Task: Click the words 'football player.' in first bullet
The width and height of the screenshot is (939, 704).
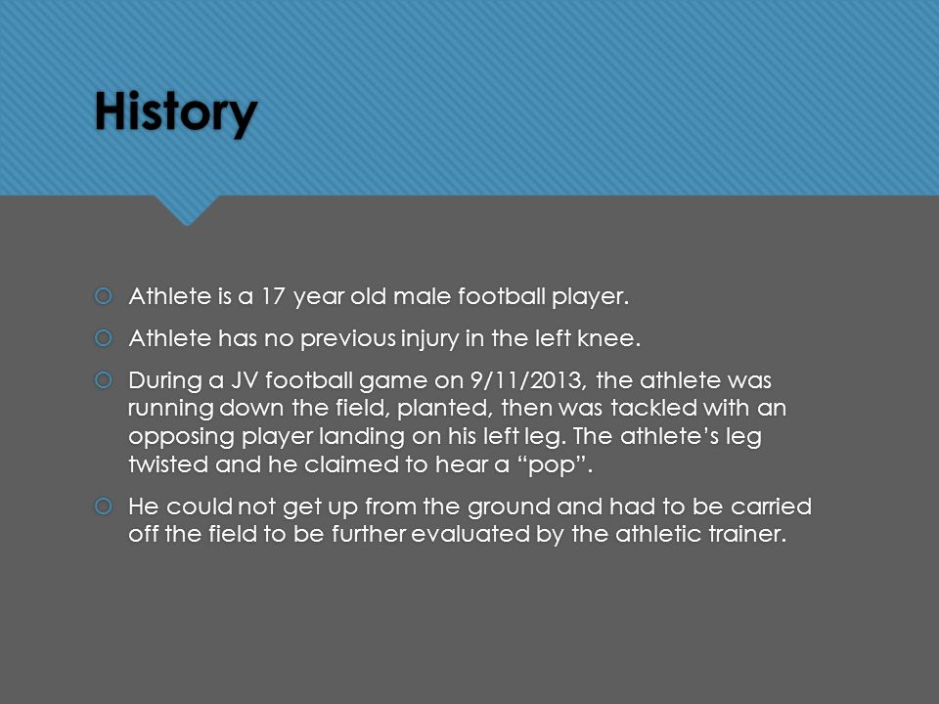Action: click(543, 297)
